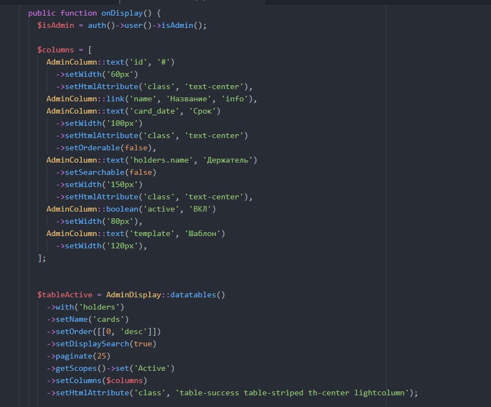
Task: Place cursor on the $isAdmin variable
Action: [56, 26]
